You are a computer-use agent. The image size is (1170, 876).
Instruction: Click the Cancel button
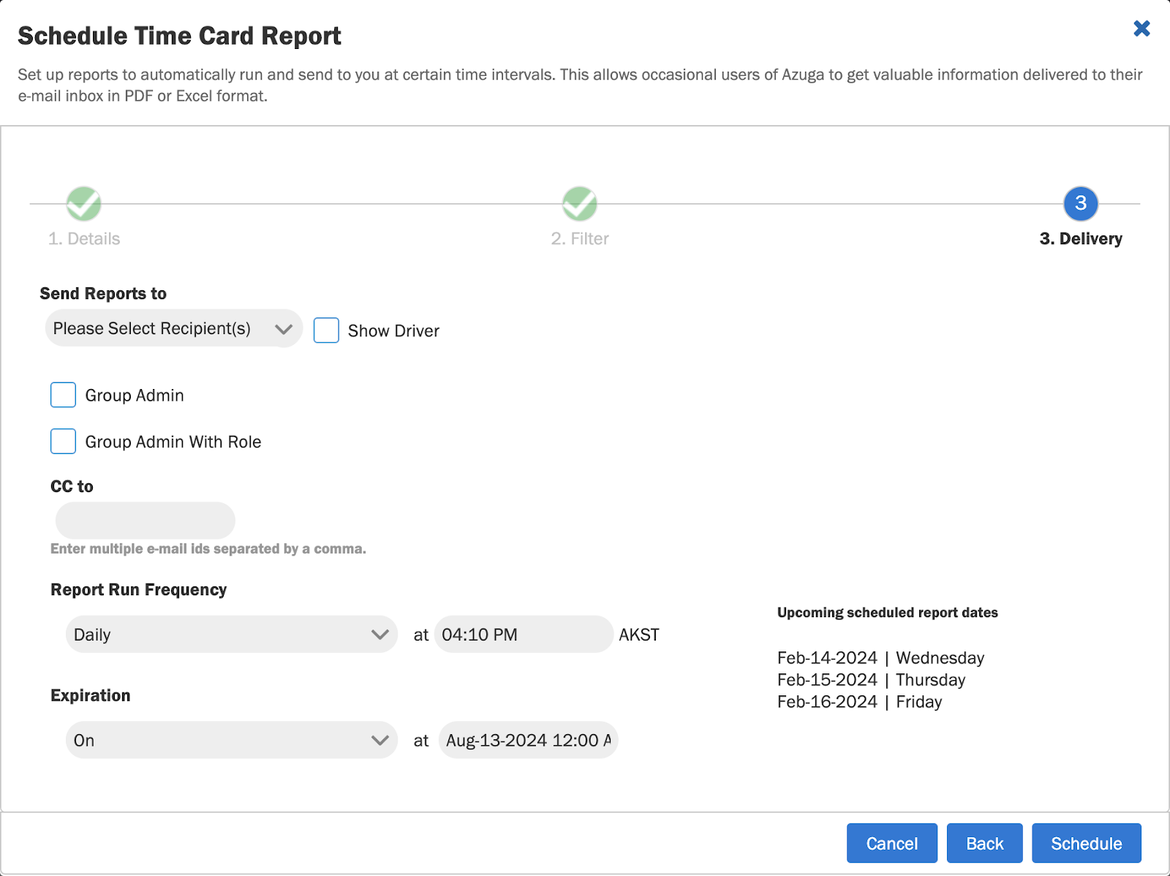click(892, 843)
